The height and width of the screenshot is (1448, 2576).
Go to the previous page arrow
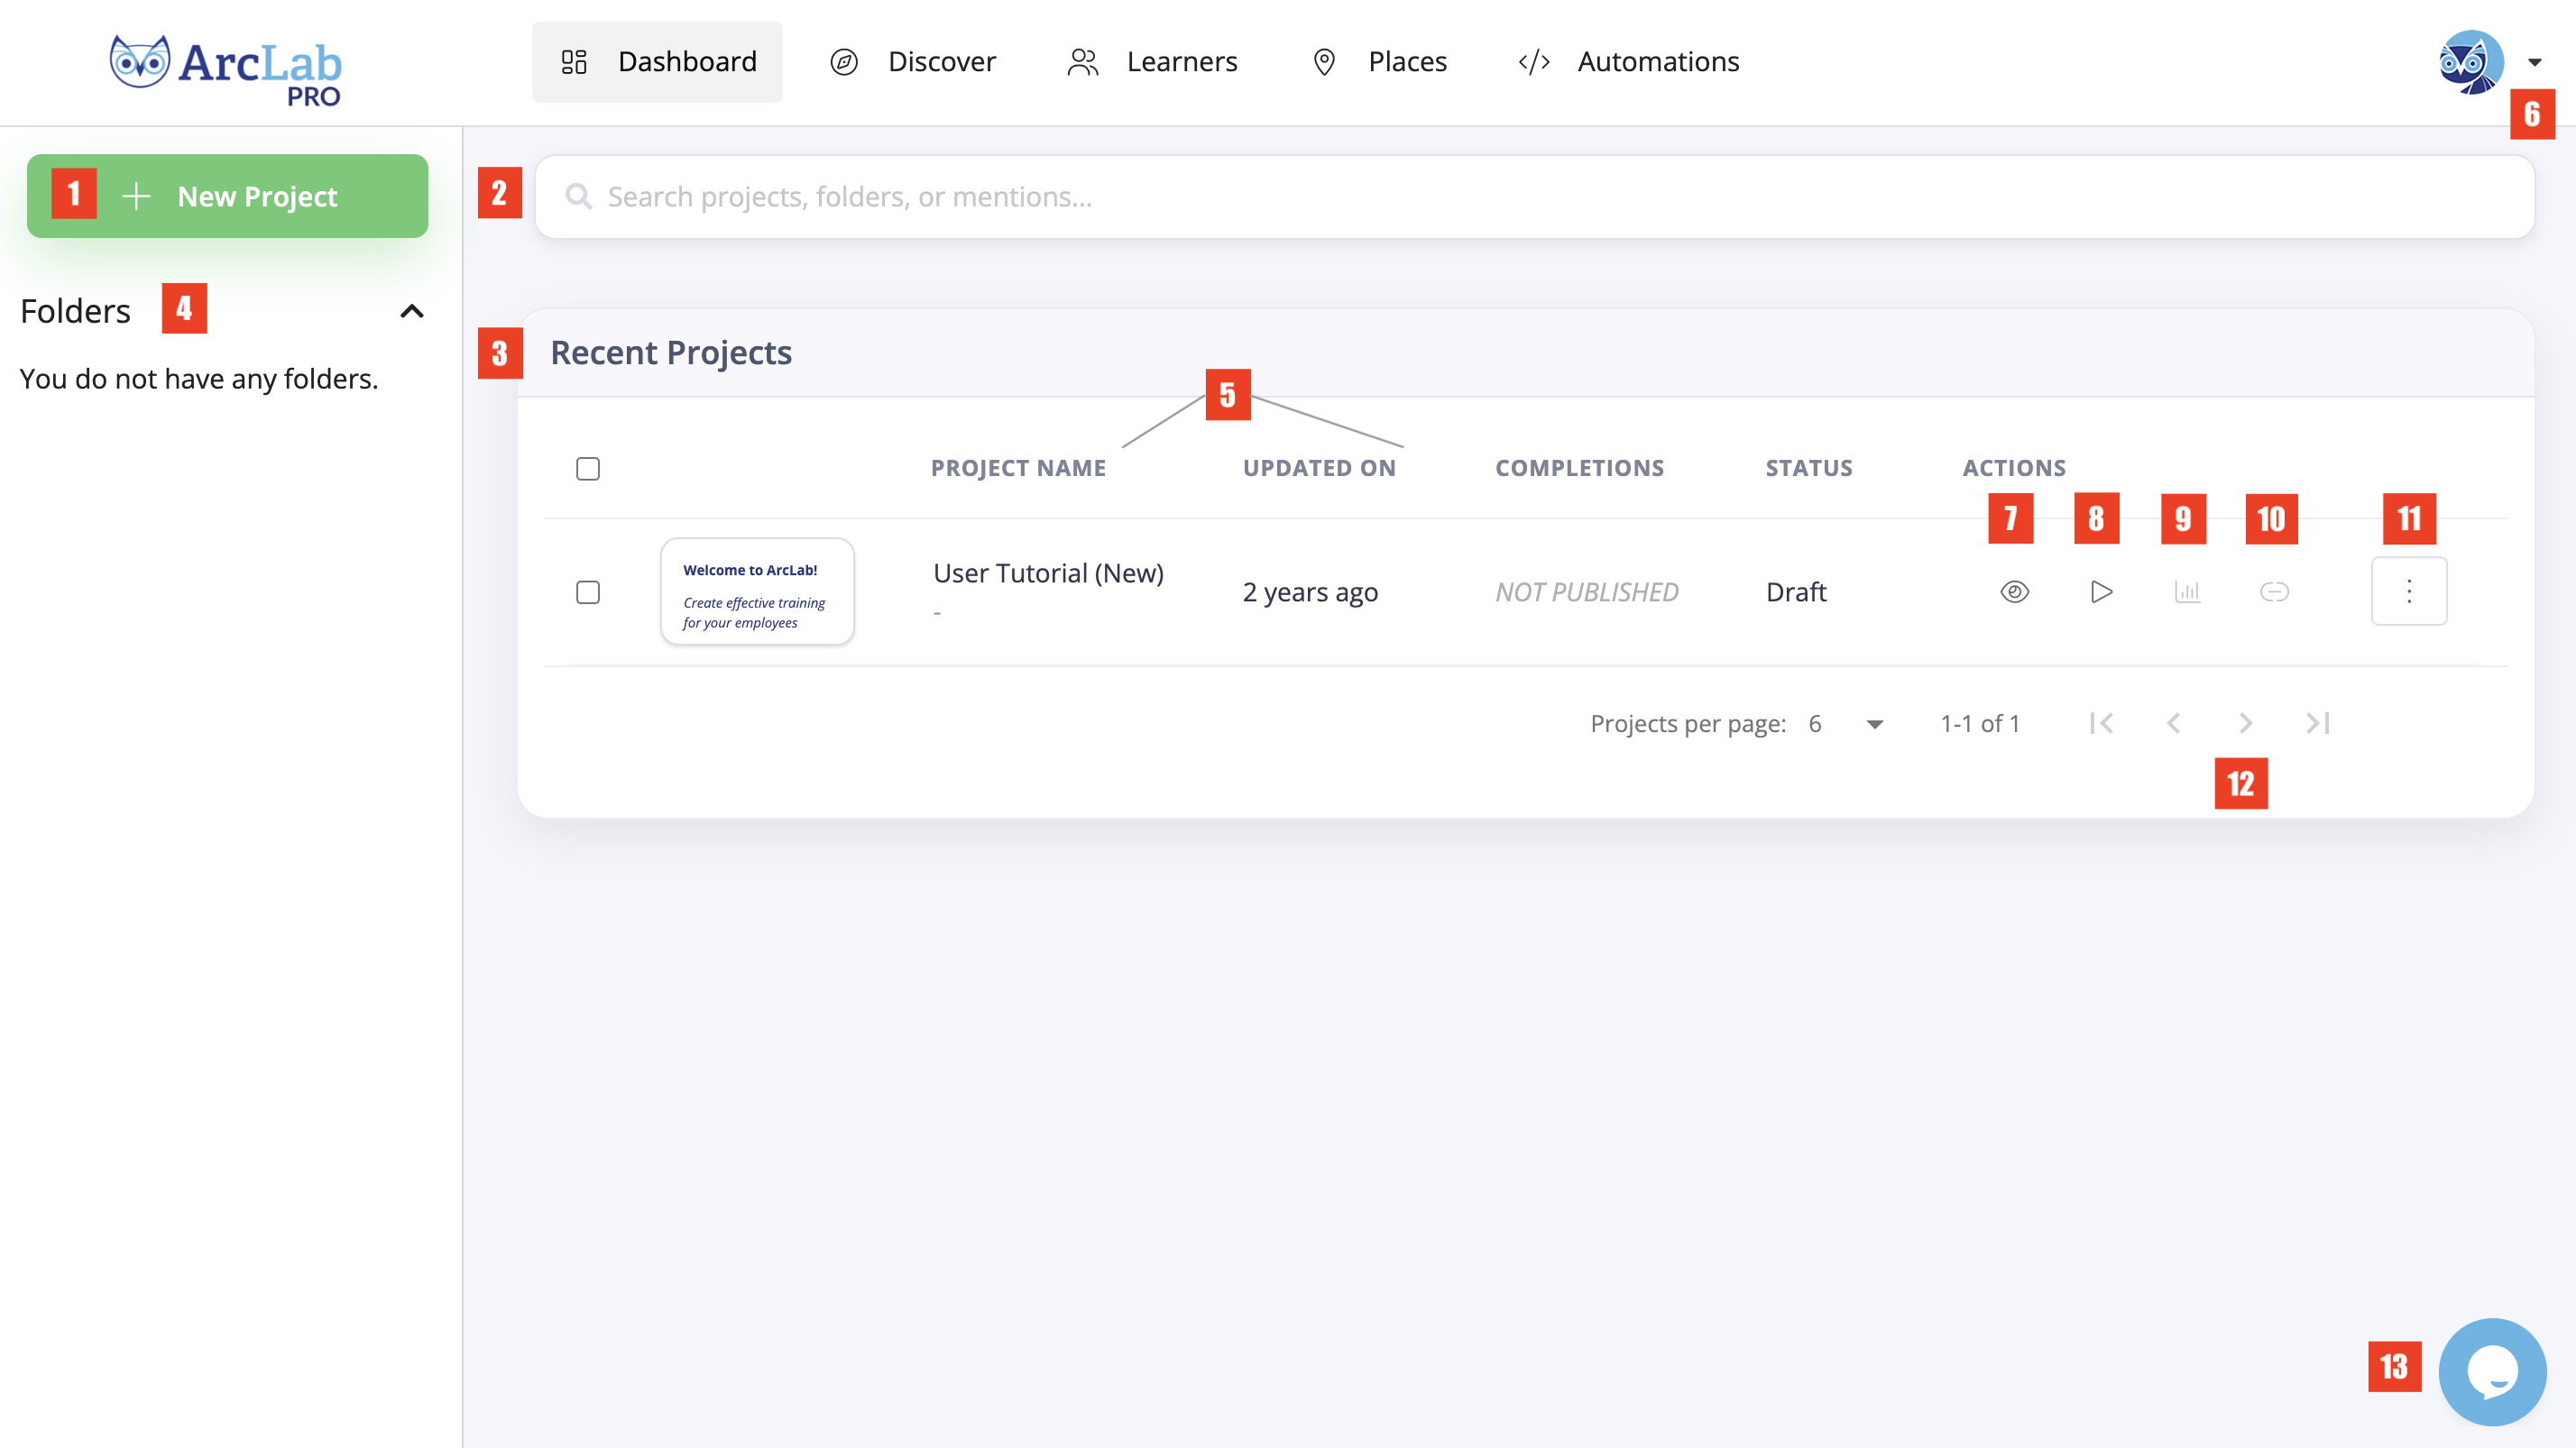click(2173, 722)
